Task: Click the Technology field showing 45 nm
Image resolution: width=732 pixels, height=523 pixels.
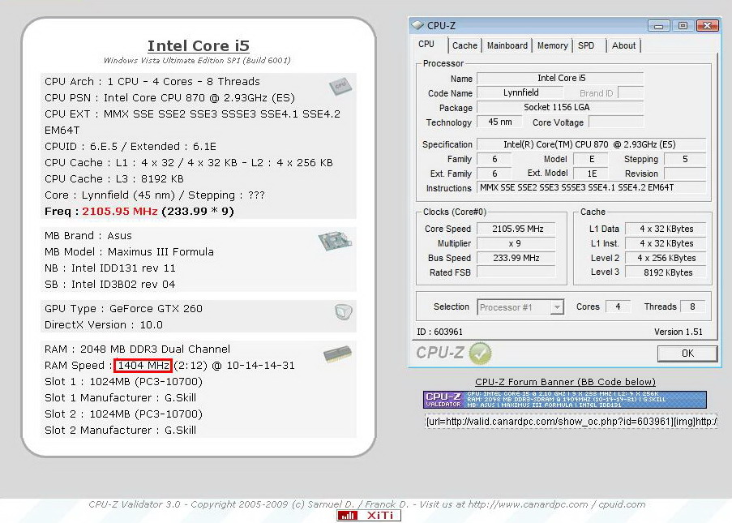Action: click(x=500, y=122)
